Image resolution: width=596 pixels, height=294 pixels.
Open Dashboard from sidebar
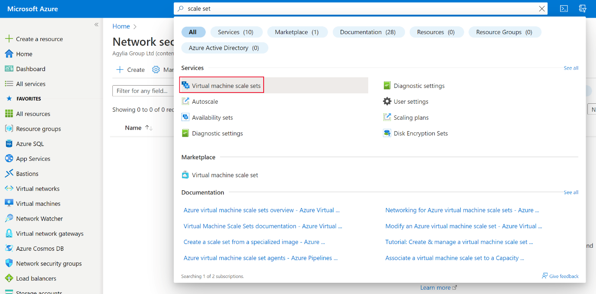[31, 69]
